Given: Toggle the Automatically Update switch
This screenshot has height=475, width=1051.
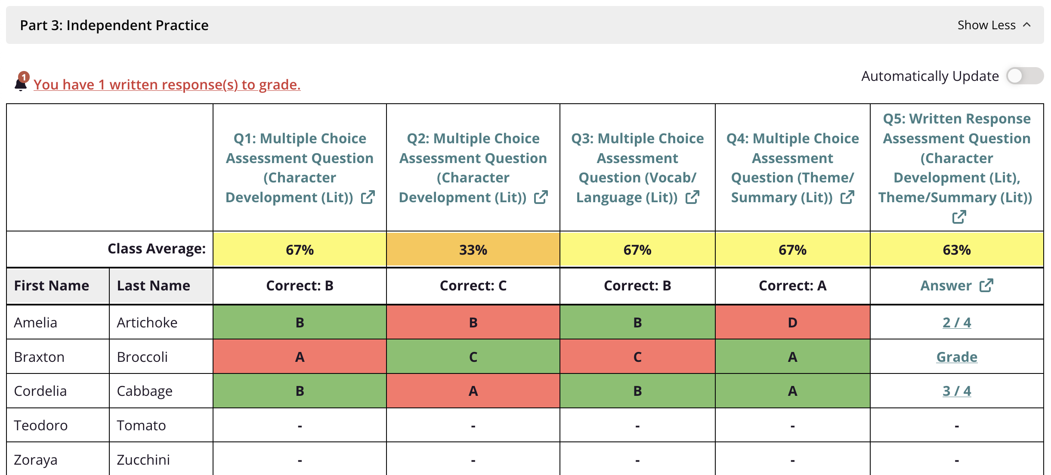Looking at the screenshot, I should (1025, 76).
